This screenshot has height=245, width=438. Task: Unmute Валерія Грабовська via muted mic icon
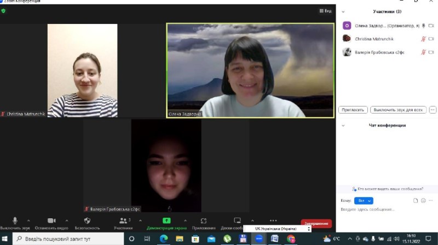click(423, 52)
